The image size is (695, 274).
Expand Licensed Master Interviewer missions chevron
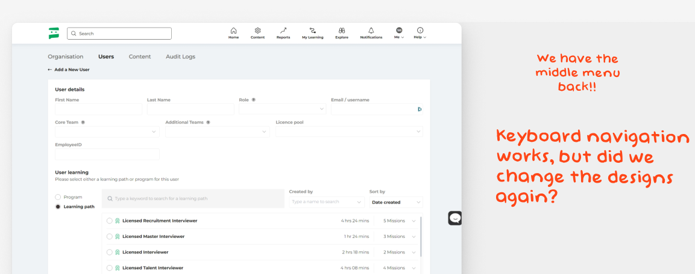[414, 236]
